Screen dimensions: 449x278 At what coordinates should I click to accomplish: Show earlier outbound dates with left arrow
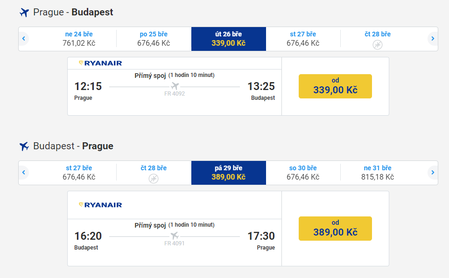23,39
